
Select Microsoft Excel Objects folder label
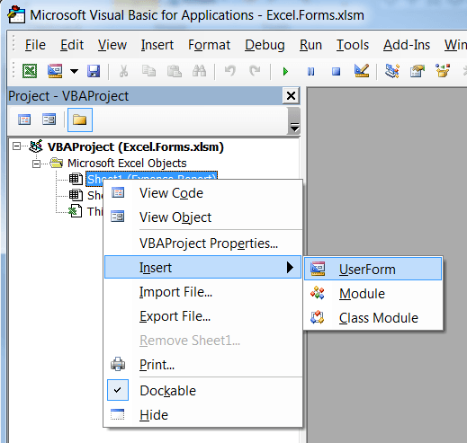(127, 164)
